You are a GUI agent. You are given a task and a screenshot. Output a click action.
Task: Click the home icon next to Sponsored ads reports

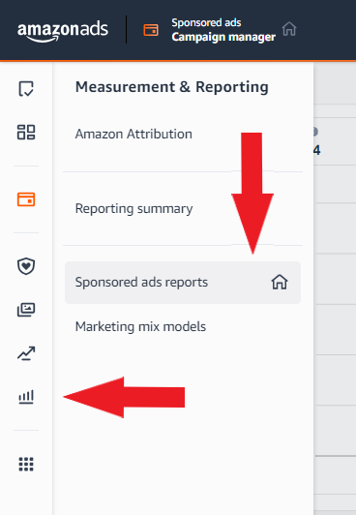coord(280,282)
